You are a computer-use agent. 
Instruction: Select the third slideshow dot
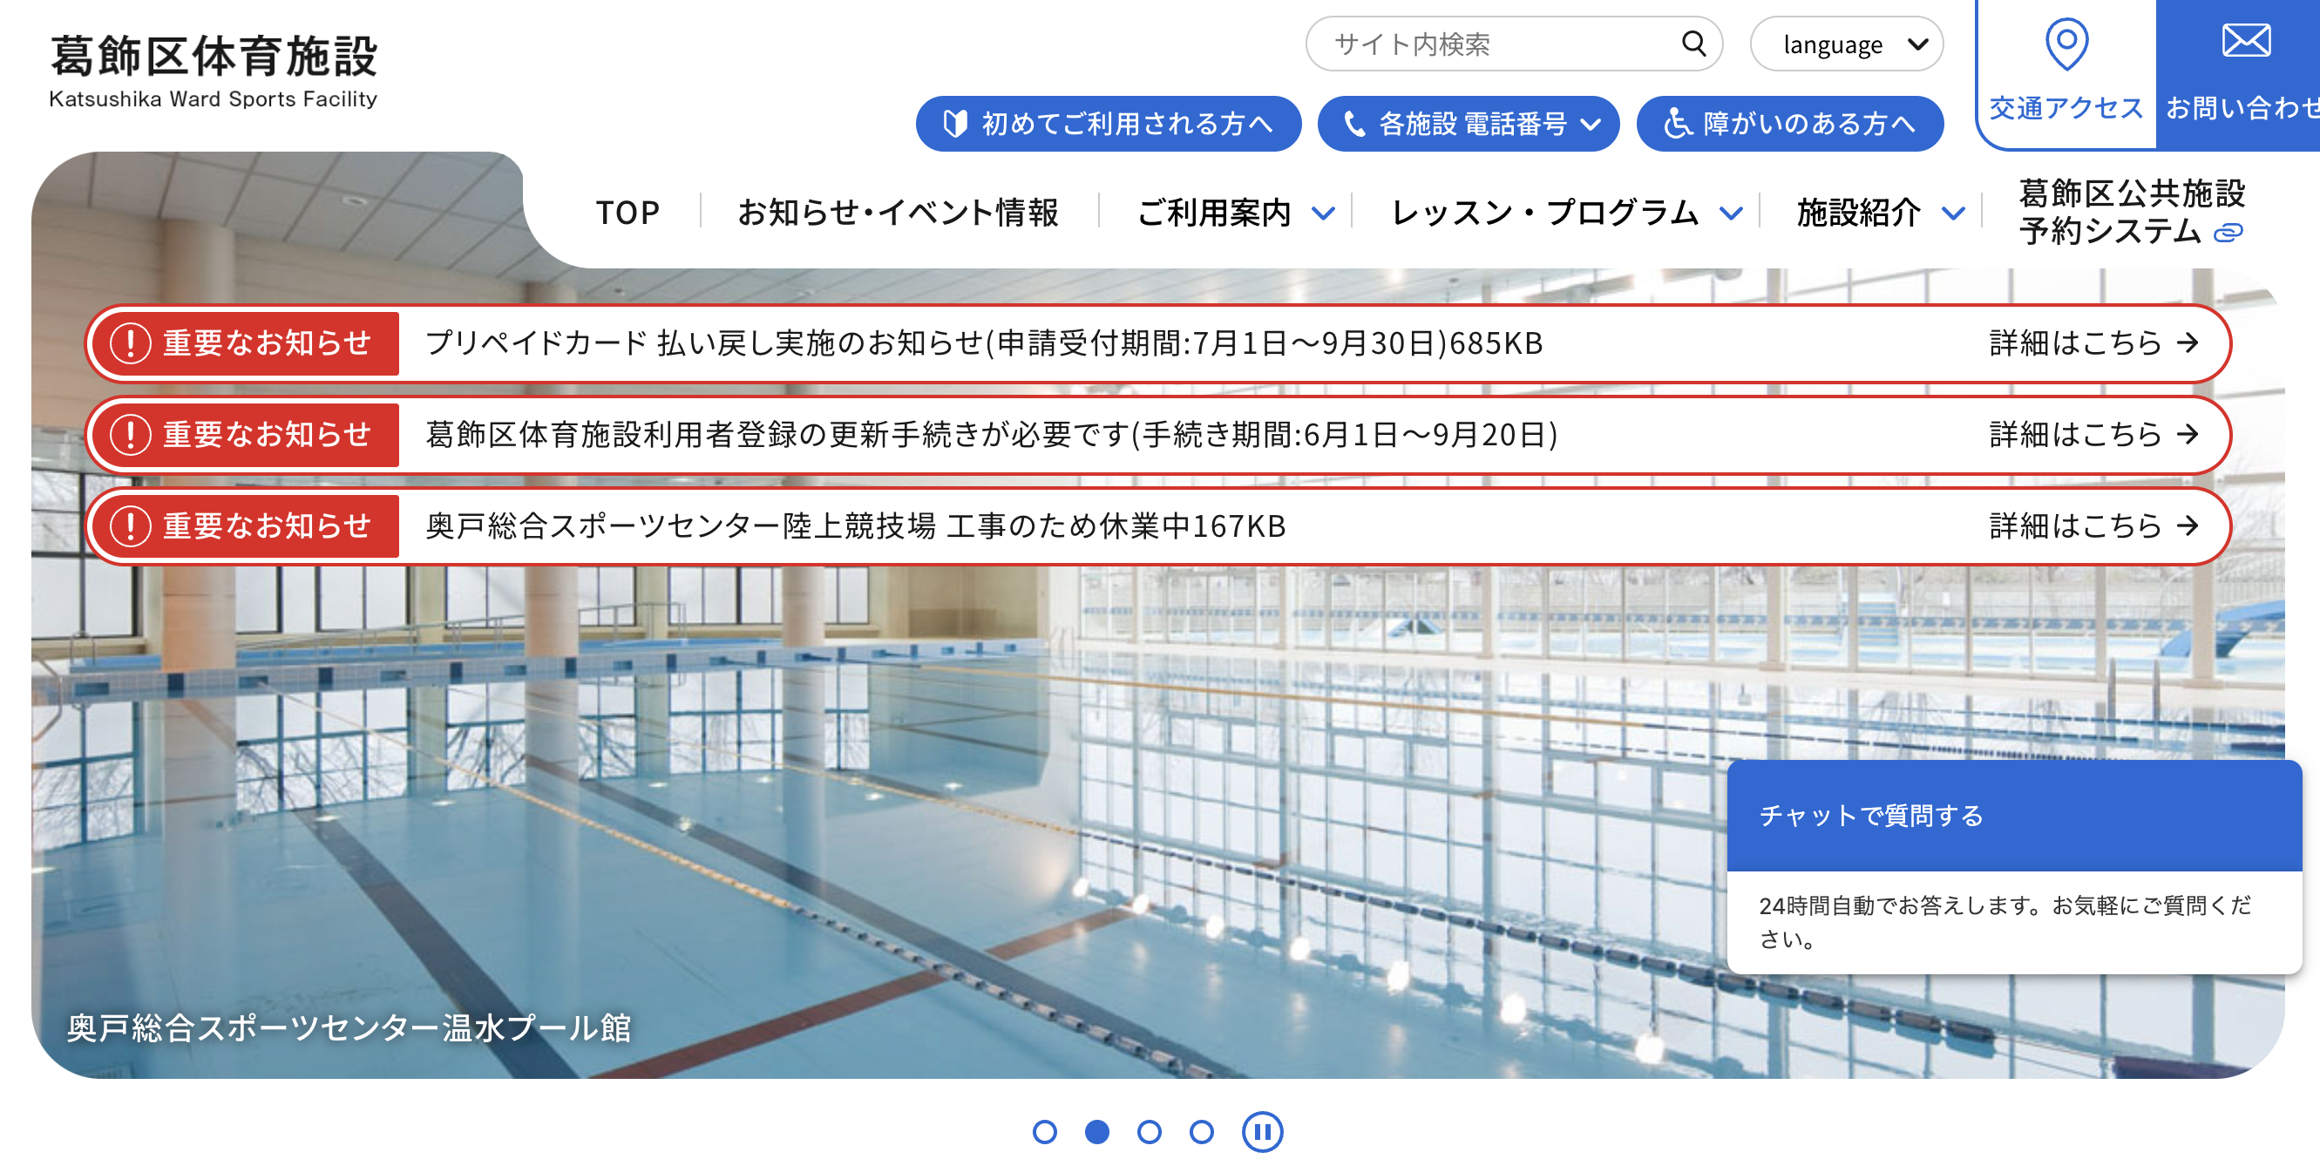(1150, 1132)
